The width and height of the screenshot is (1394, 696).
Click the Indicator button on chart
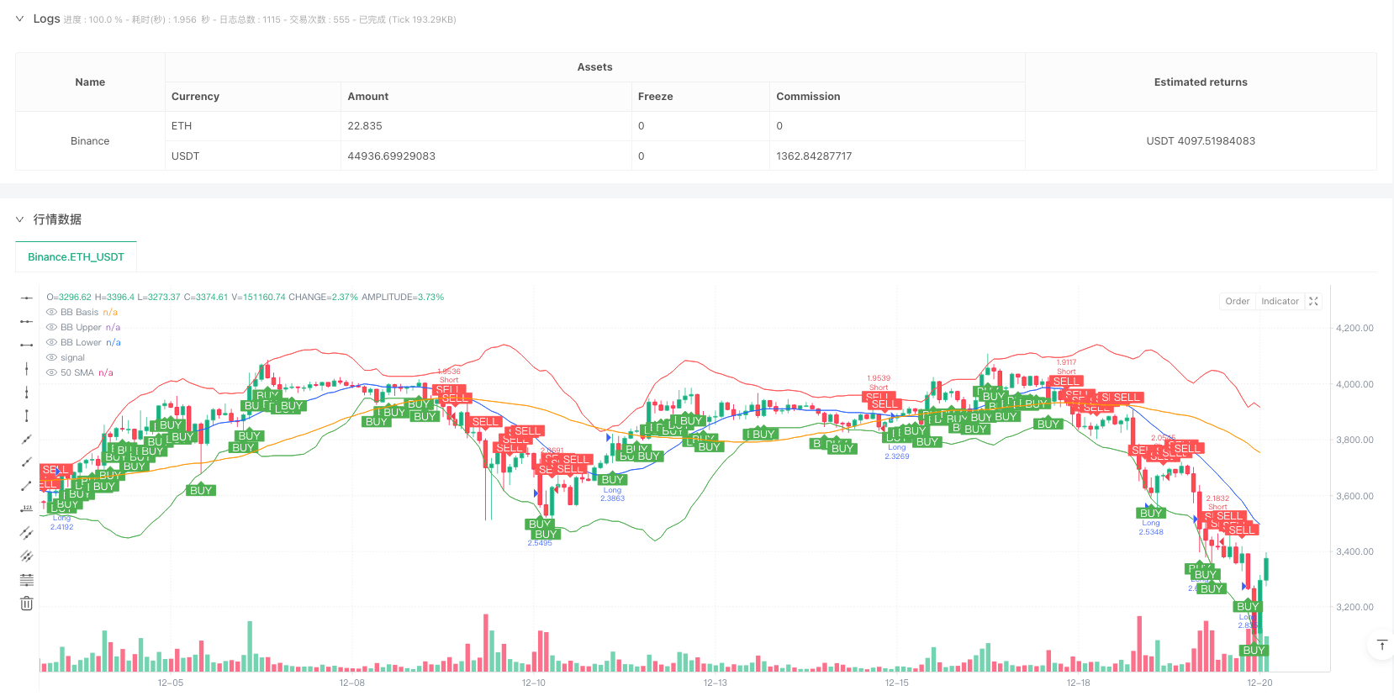[x=1280, y=301]
